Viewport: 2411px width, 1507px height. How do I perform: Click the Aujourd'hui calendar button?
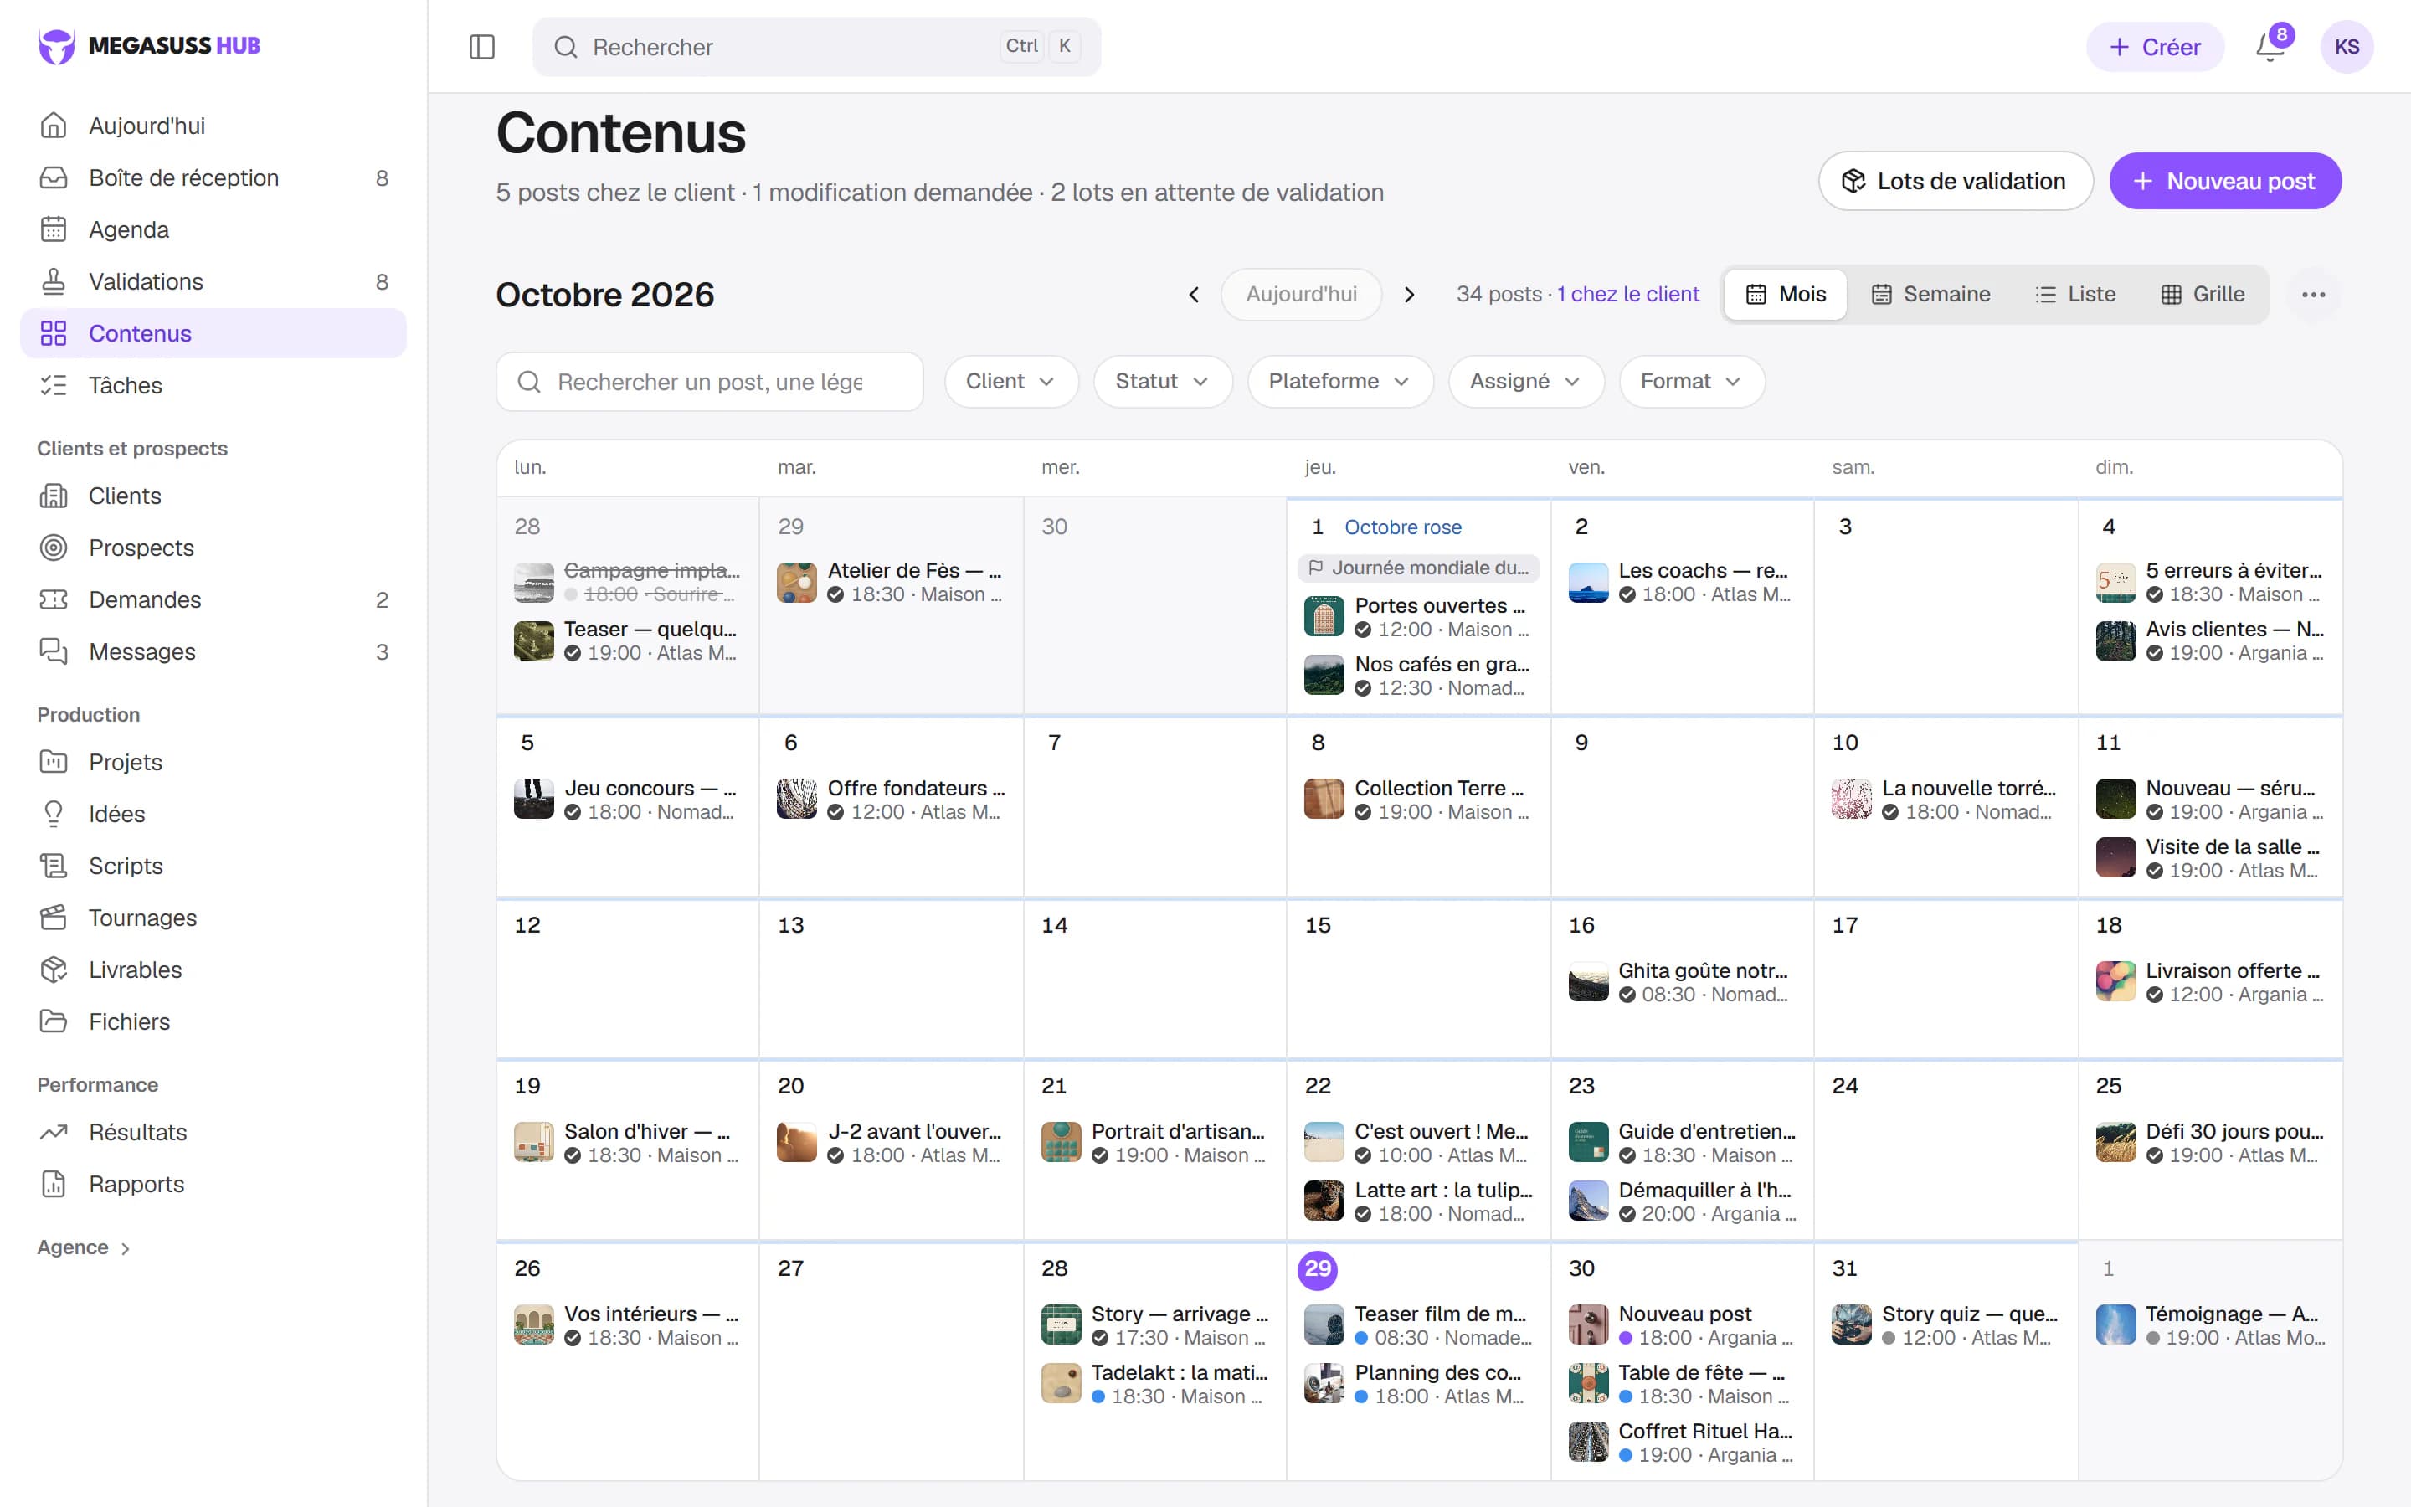pos(1301,294)
